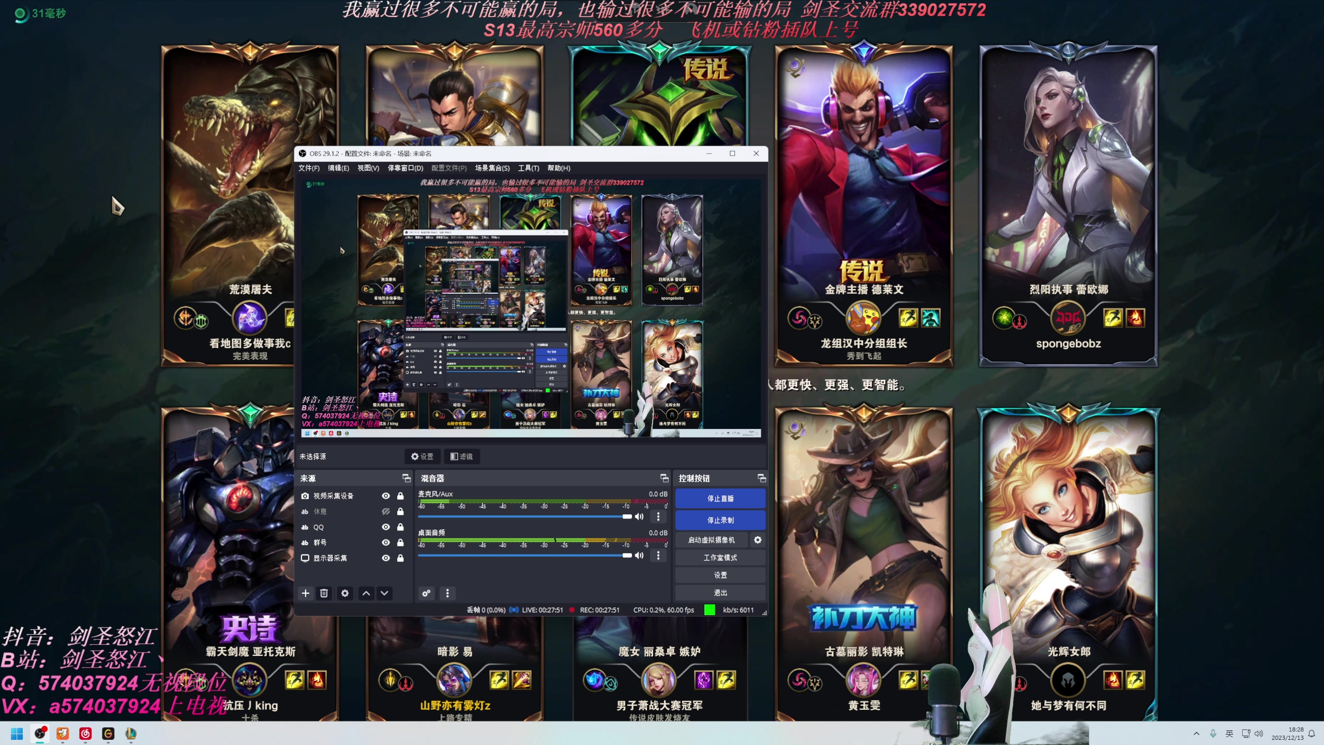
Task: Adjust the 麦克风/Aux volume slider
Action: pyautogui.click(x=525, y=516)
